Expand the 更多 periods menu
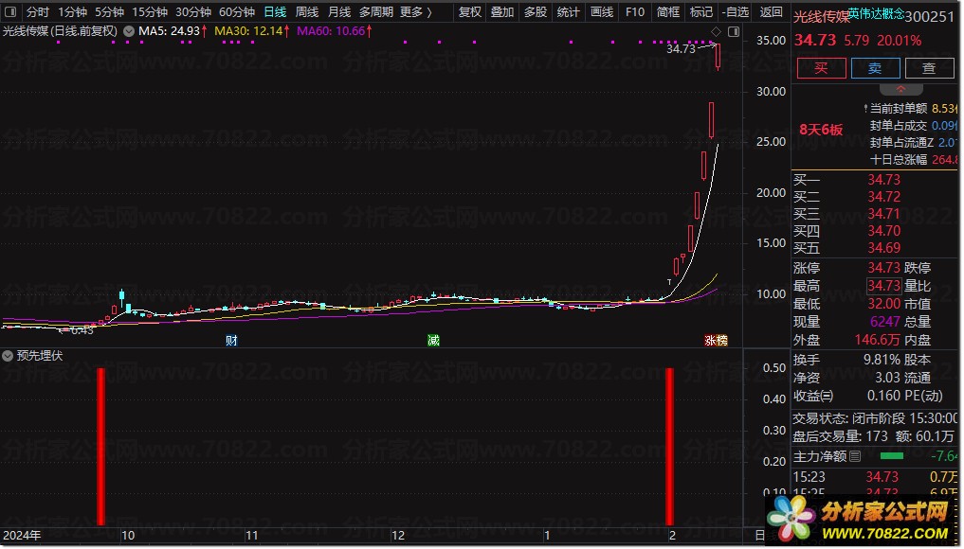 pyautogui.click(x=415, y=11)
